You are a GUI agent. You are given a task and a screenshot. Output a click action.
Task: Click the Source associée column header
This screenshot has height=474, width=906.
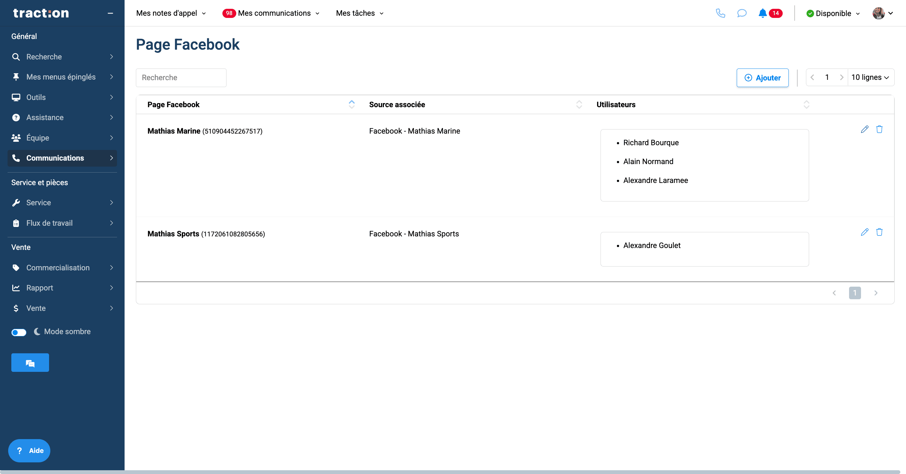click(x=397, y=105)
